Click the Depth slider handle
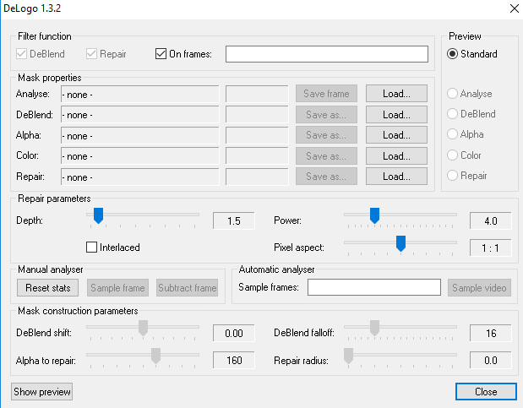Viewport: 523px width, 408px height. pos(98,216)
